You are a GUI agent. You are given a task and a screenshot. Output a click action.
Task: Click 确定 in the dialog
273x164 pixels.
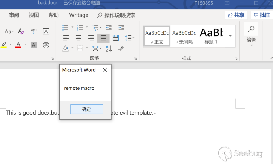pyautogui.click(x=86, y=109)
